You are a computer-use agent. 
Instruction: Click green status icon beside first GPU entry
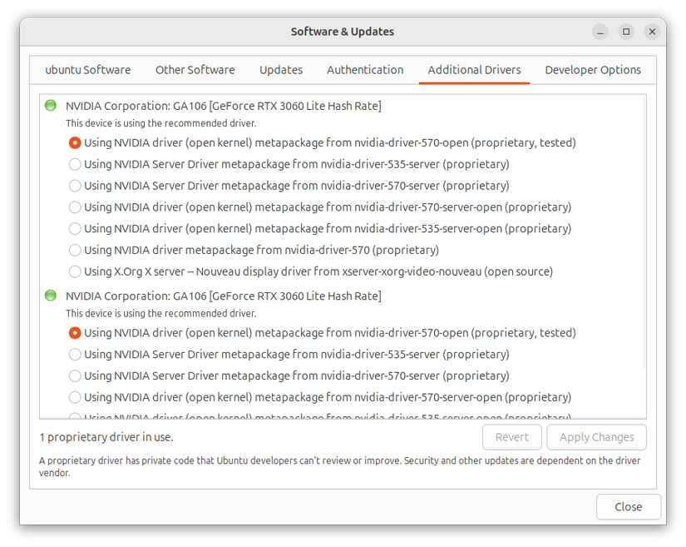[x=50, y=106]
